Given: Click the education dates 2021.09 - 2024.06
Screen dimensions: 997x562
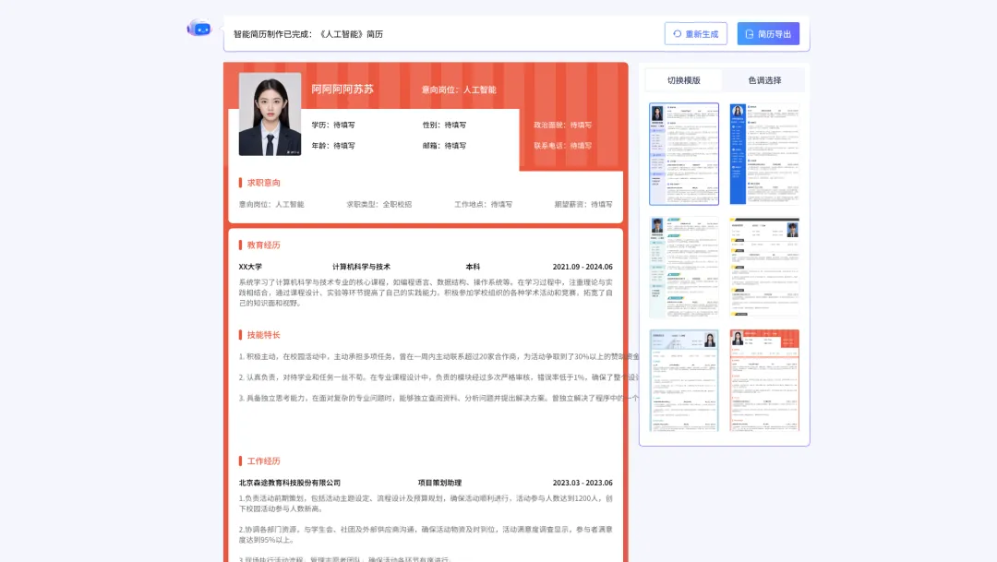Looking at the screenshot, I should (583, 267).
